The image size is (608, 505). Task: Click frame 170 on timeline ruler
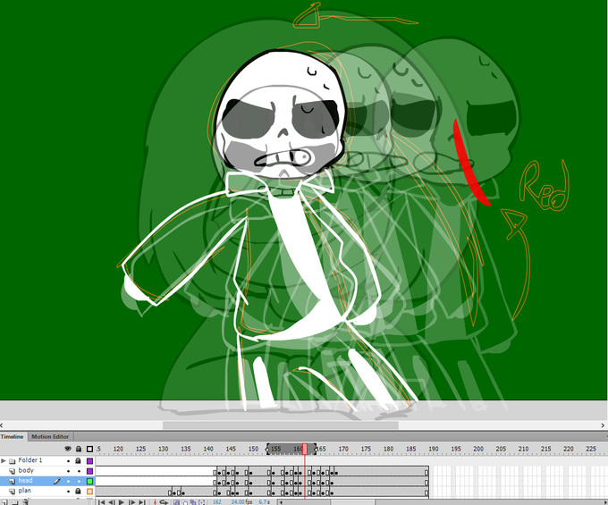(343, 449)
